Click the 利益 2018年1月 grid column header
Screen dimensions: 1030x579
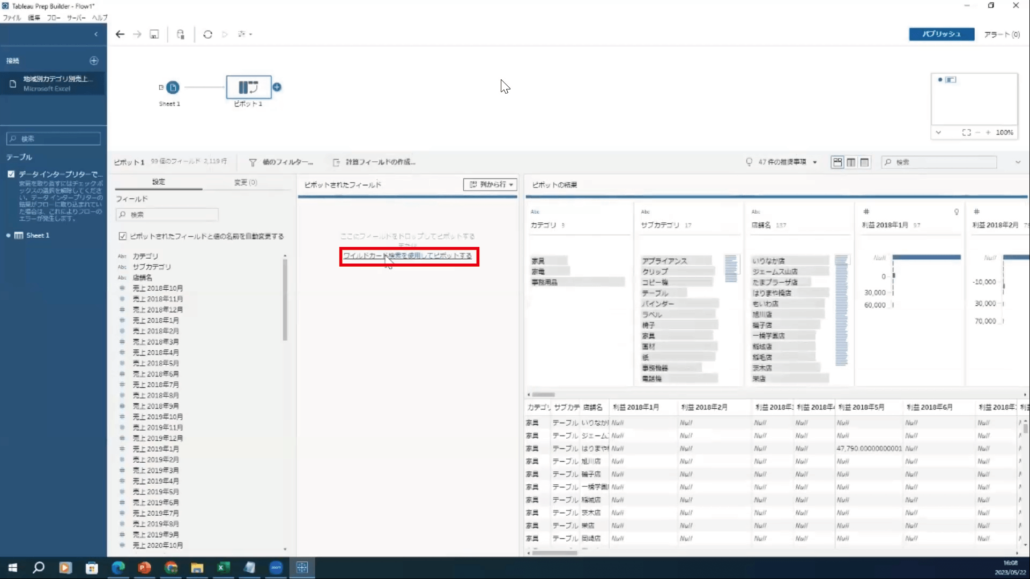tap(636, 407)
